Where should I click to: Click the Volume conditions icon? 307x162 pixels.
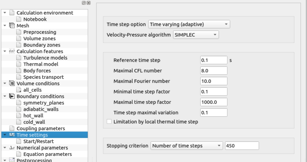(x=12, y=84)
